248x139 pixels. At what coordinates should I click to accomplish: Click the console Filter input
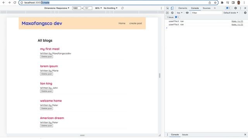click(207, 13)
